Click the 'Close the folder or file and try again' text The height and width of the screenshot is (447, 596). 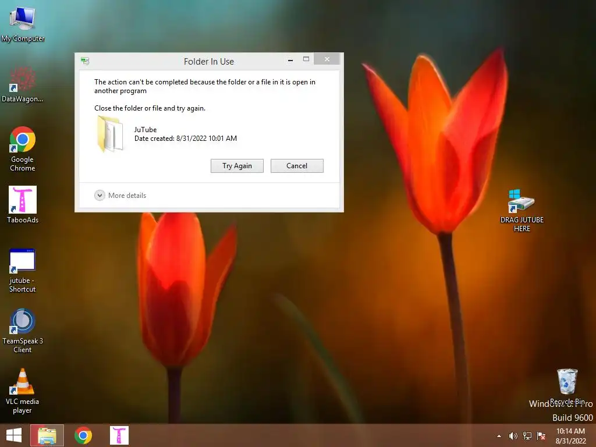pyautogui.click(x=150, y=108)
